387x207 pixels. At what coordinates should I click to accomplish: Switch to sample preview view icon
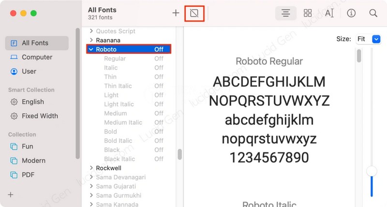[x=286, y=13]
